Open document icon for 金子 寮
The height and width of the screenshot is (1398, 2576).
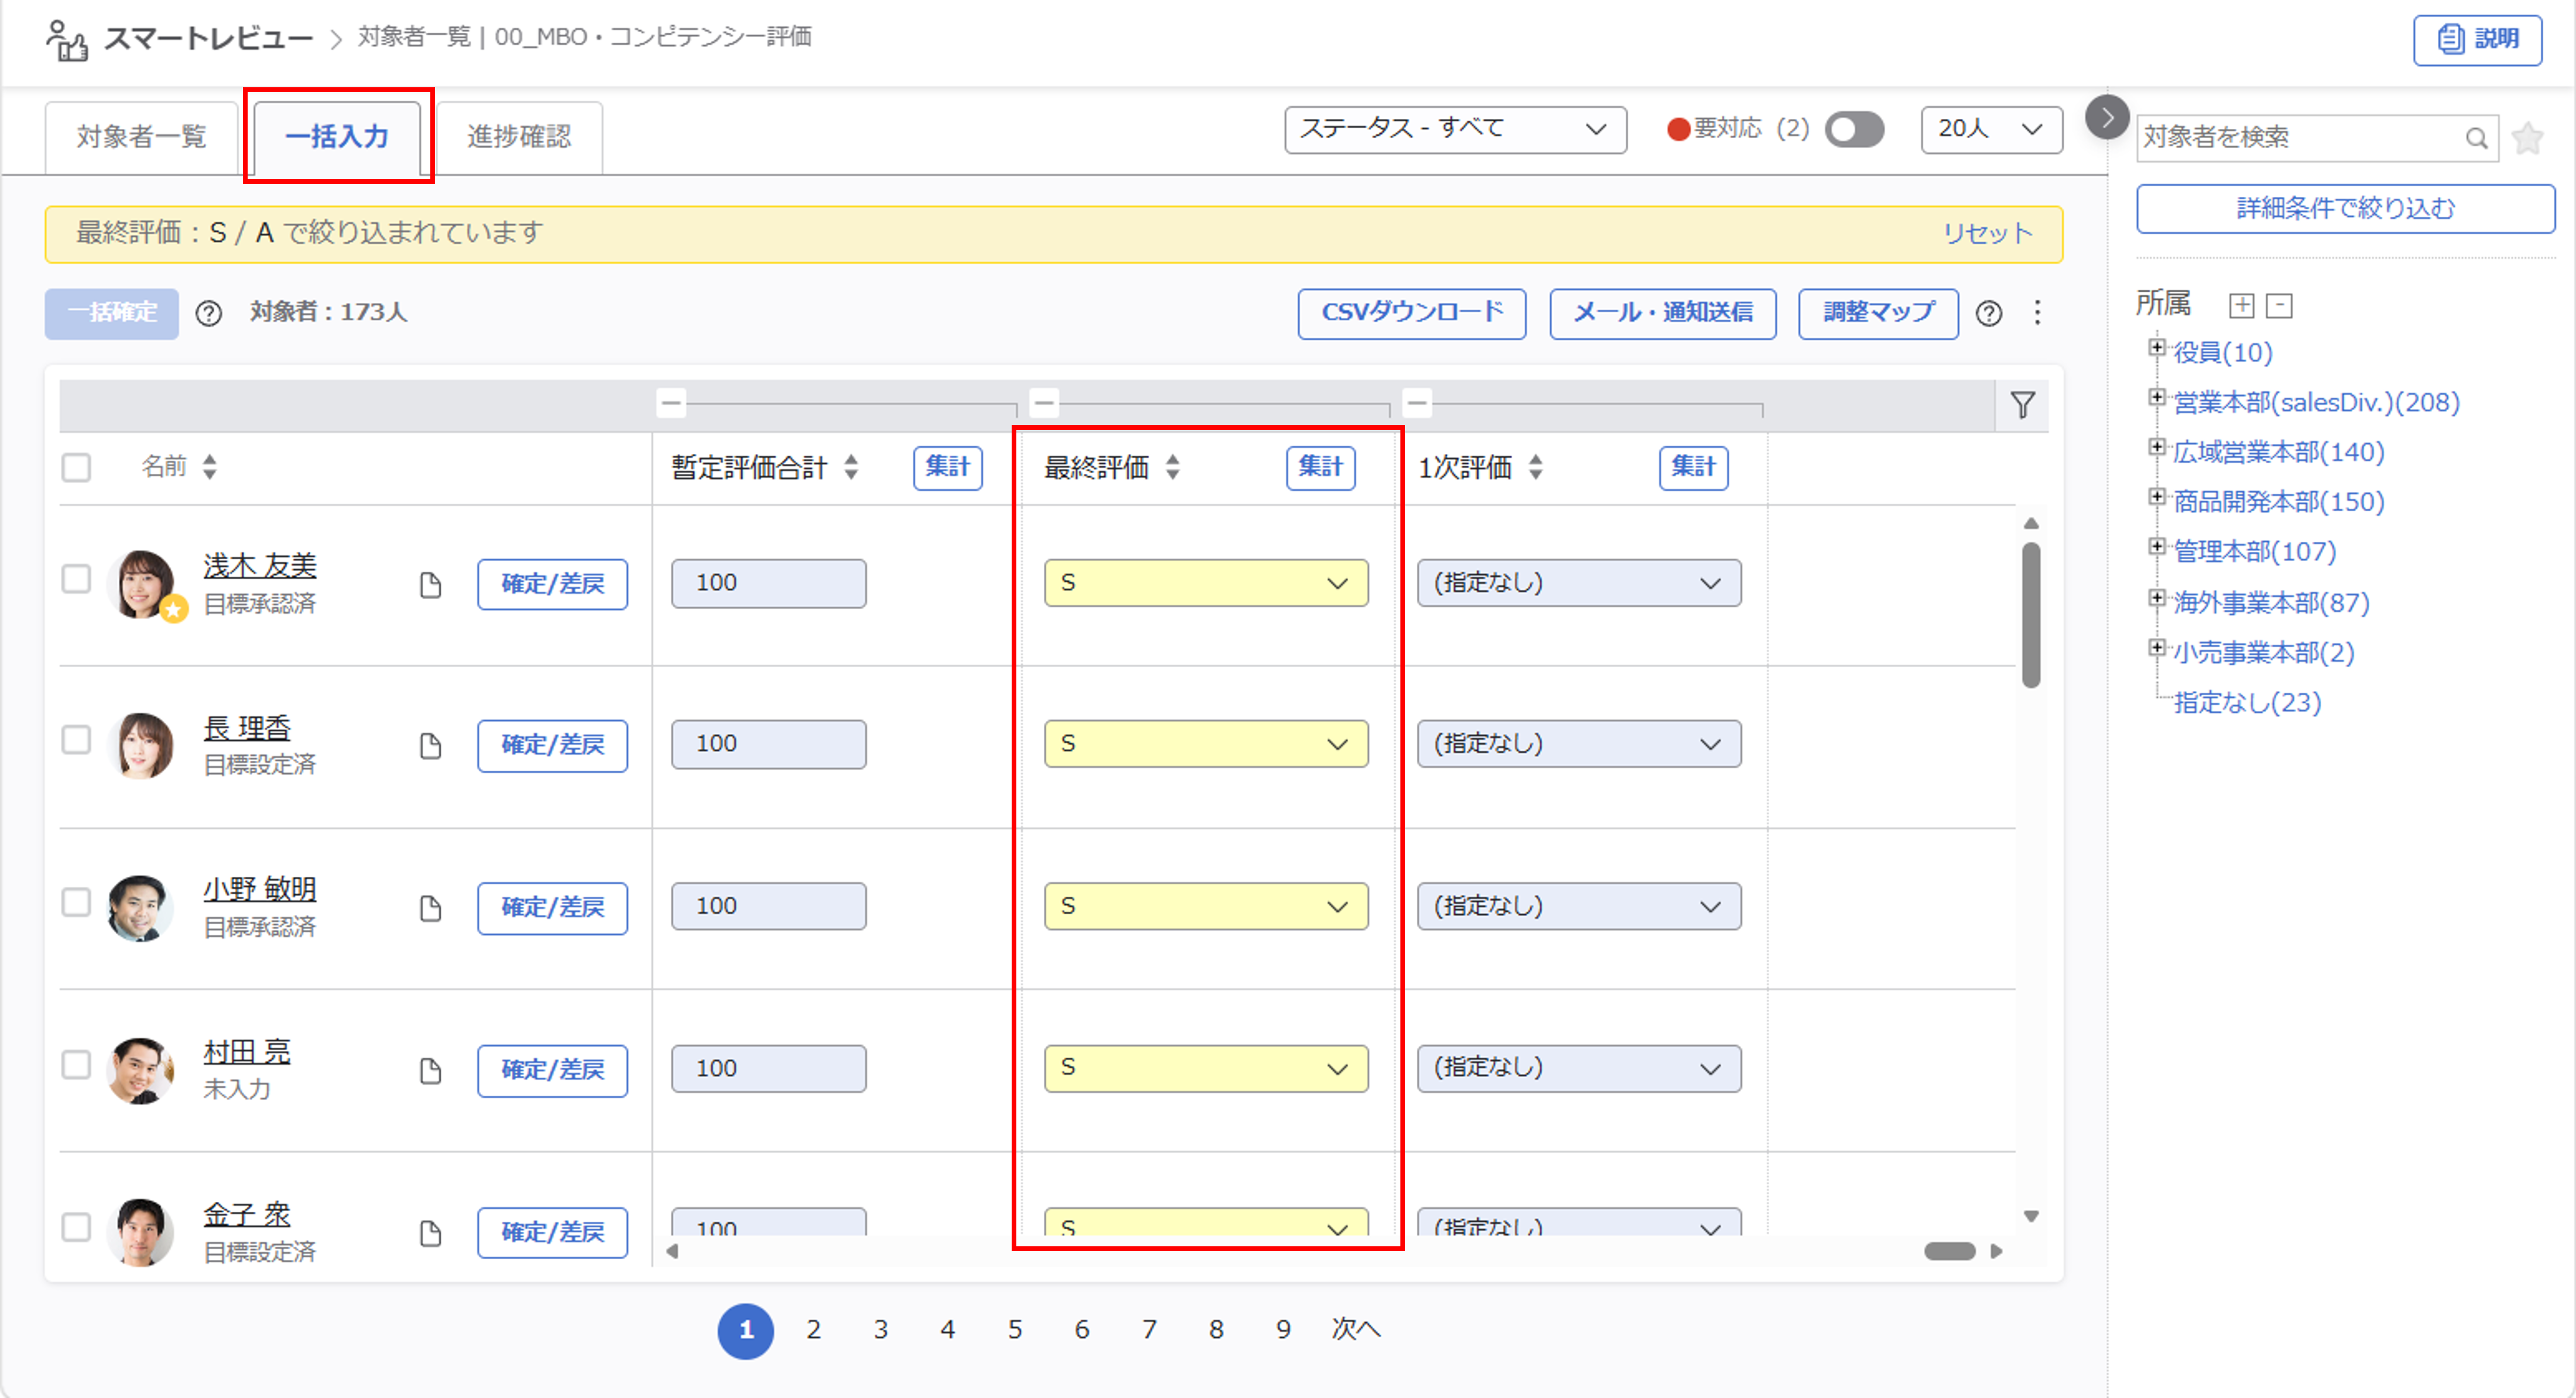430,1233
